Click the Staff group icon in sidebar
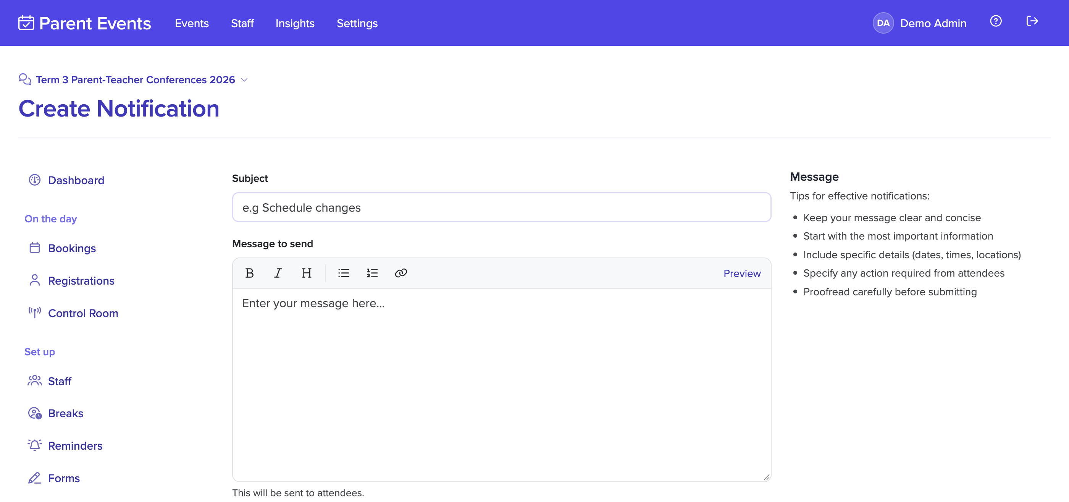Image resolution: width=1069 pixels, height=502 pixels. point(34,381)
